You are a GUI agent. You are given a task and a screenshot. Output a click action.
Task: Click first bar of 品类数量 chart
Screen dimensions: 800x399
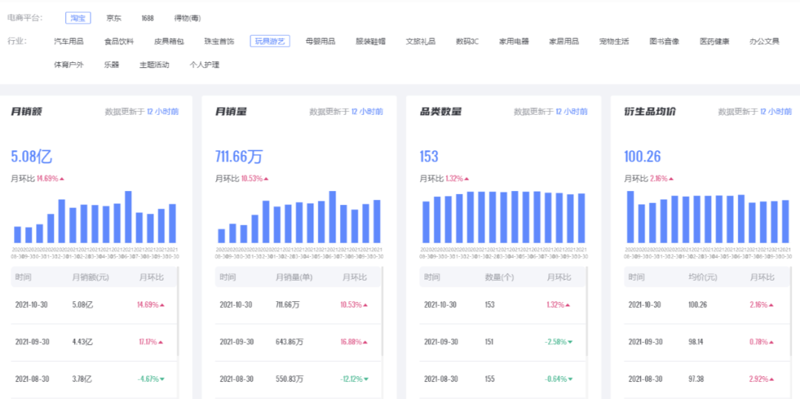point(425,222)
